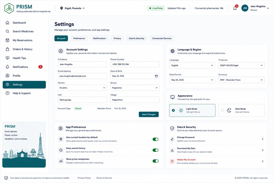Image resolution: width=274 pixels, height=183 pixels.
Task: Click the chart icon for price comparison
Action: [x=61, y=161]
